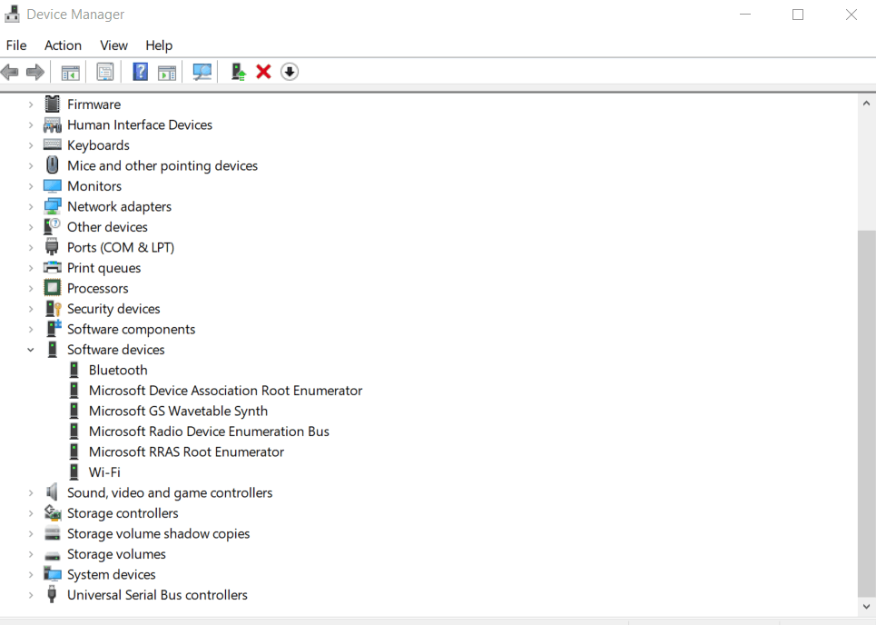The width and height of the screenshot is (876, 625).
Task: Expand the System devices category
Action: pyautogui.click(x=31, y=575)
